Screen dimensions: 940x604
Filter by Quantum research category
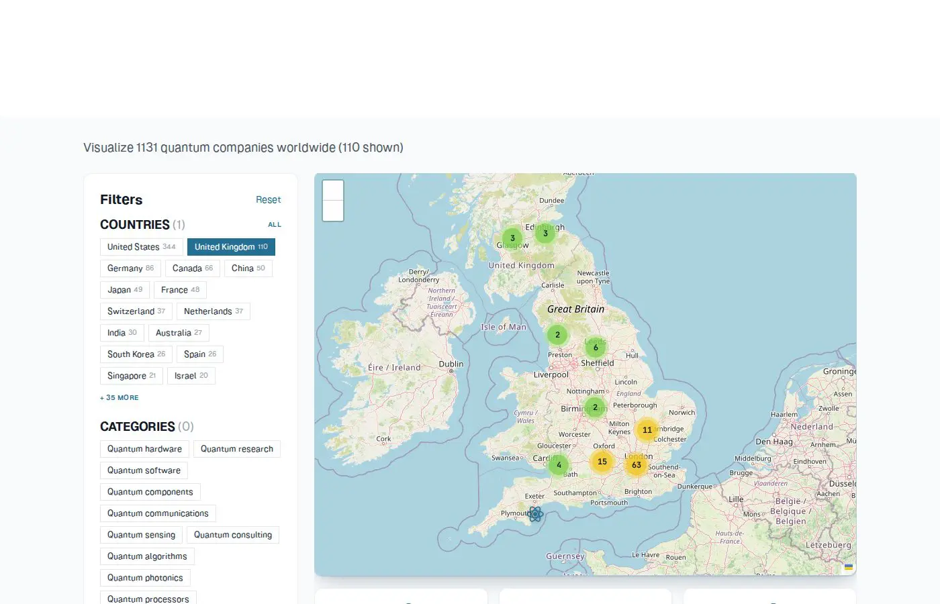coord(237,449)
